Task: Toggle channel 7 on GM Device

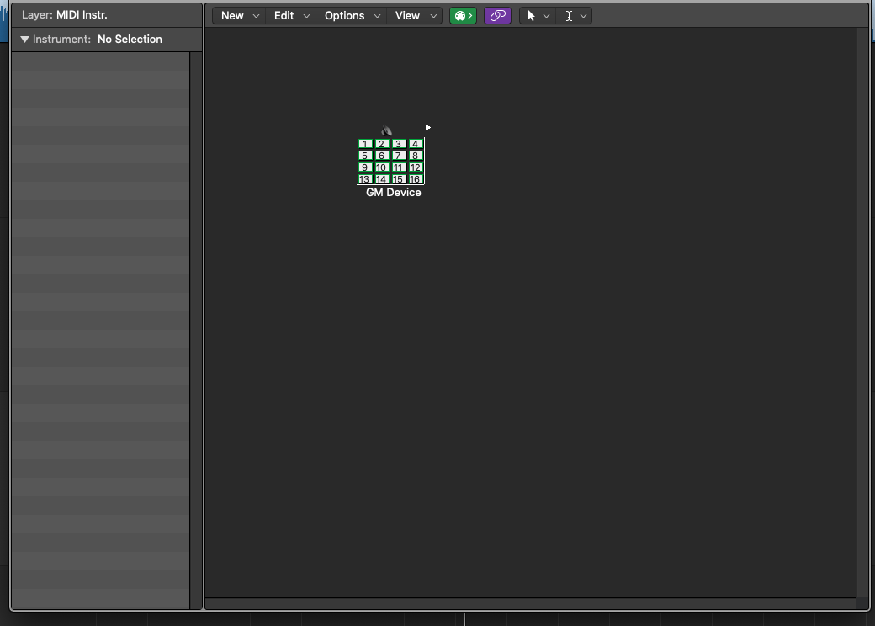Action: (x=399, y=156)
